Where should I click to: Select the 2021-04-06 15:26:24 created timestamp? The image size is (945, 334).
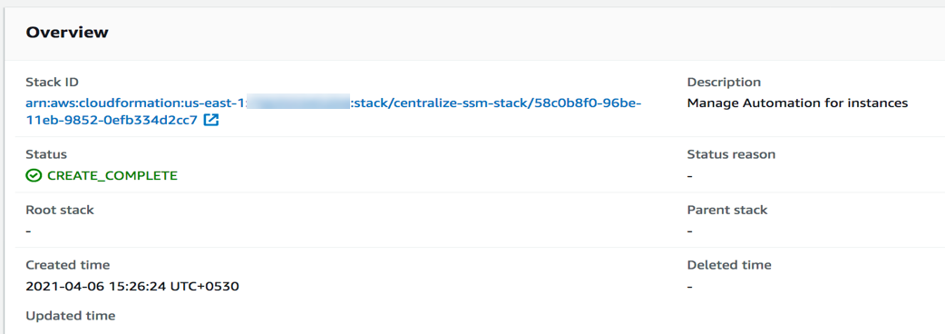pos(132,286)
